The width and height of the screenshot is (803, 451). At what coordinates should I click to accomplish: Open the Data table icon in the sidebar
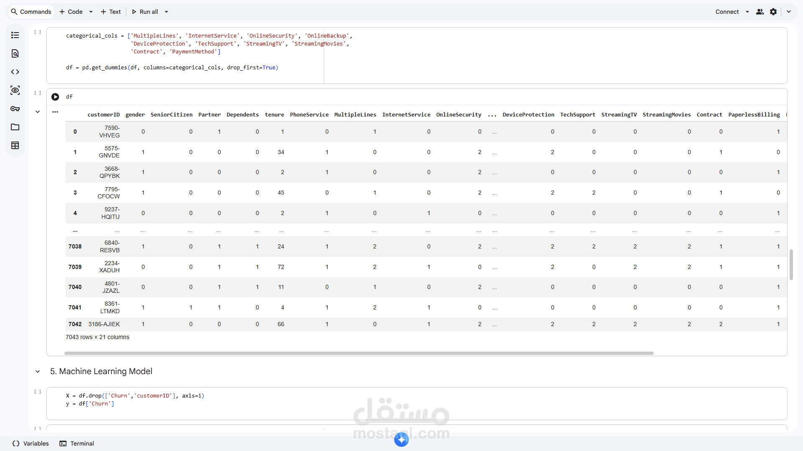click(x=15, y=145)
